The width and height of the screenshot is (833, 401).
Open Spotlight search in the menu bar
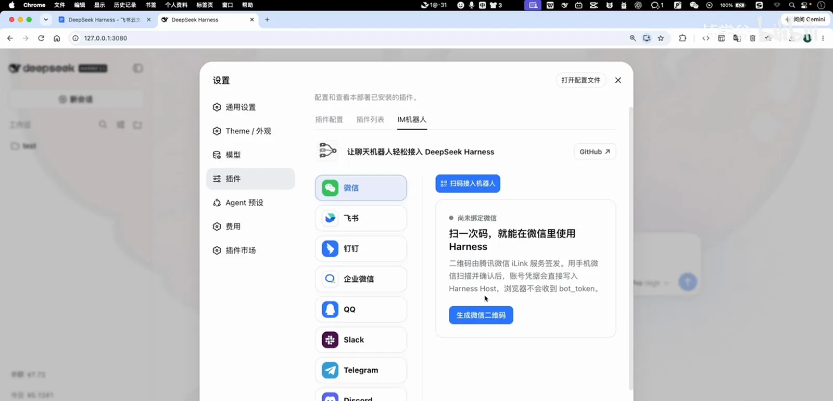click(792, 5)
